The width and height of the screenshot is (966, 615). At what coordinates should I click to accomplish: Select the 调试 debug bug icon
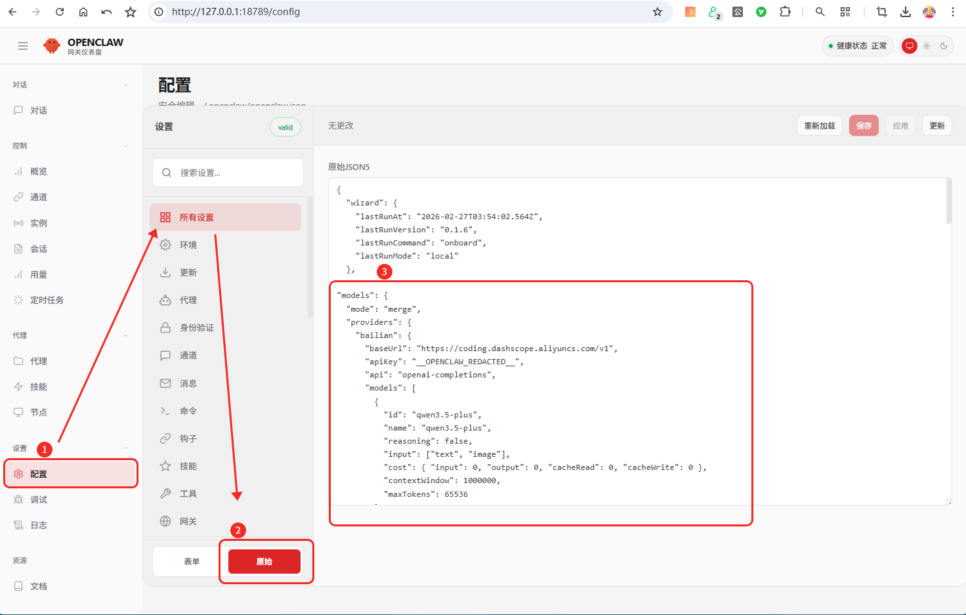[18, 499]
